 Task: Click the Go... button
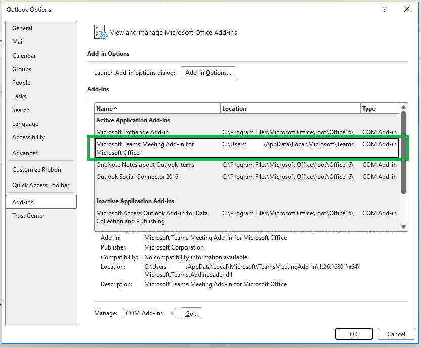(192, 313)
